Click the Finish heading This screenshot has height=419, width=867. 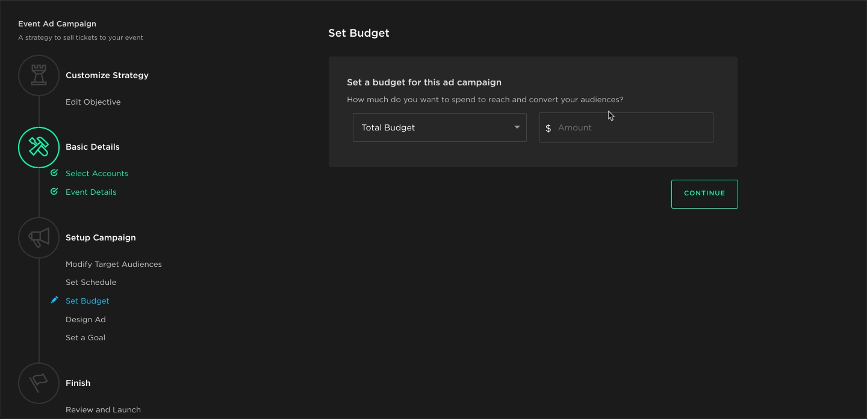pyautogui.click(x=78, y=383)
